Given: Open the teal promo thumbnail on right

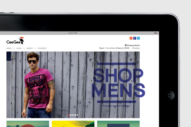Looking at the screenshot, I should (118, 124).
